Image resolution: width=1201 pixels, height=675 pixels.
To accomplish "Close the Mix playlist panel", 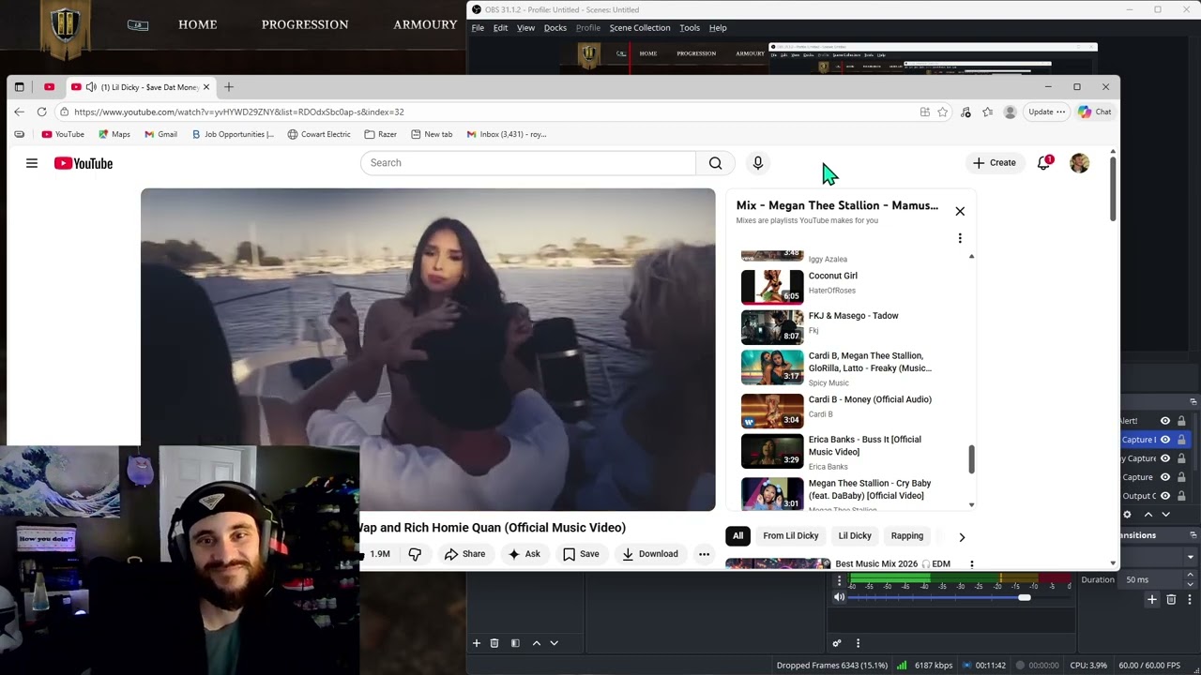I will tap(960, 211).
